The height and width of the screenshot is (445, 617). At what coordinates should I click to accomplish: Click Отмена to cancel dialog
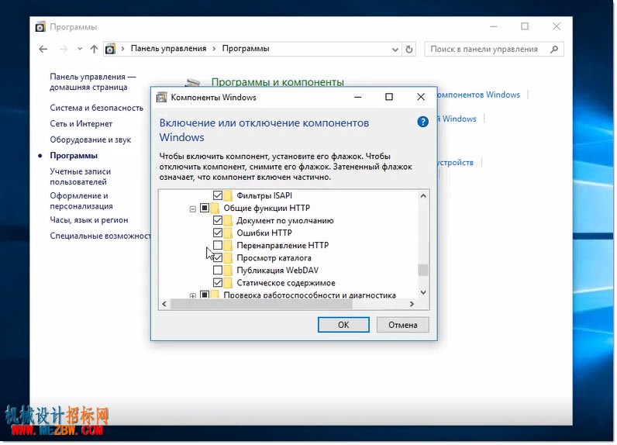click(x=402, y=325)
